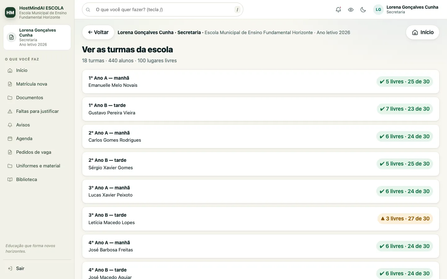Click the document icon beside Pedidos de vaga
447x279 pixels.
(10, 152)
